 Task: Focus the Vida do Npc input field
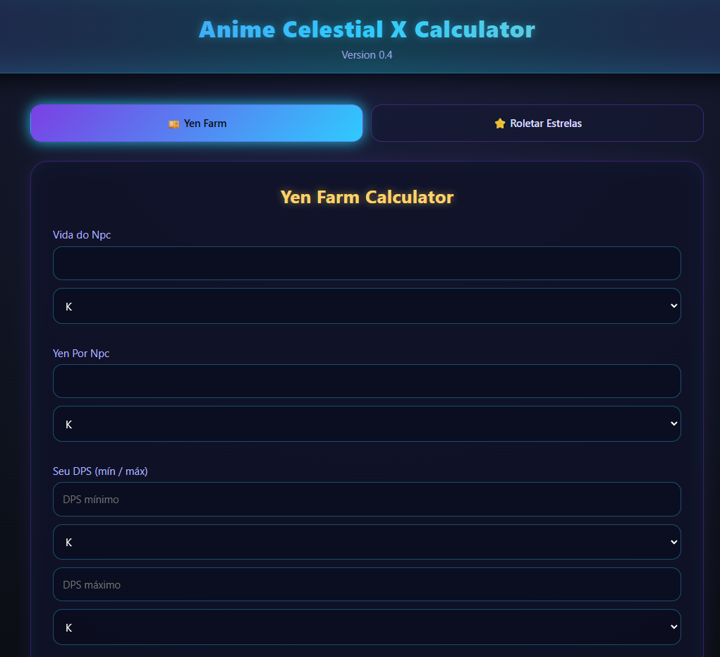pyautogui.click(x=367, y=263)
